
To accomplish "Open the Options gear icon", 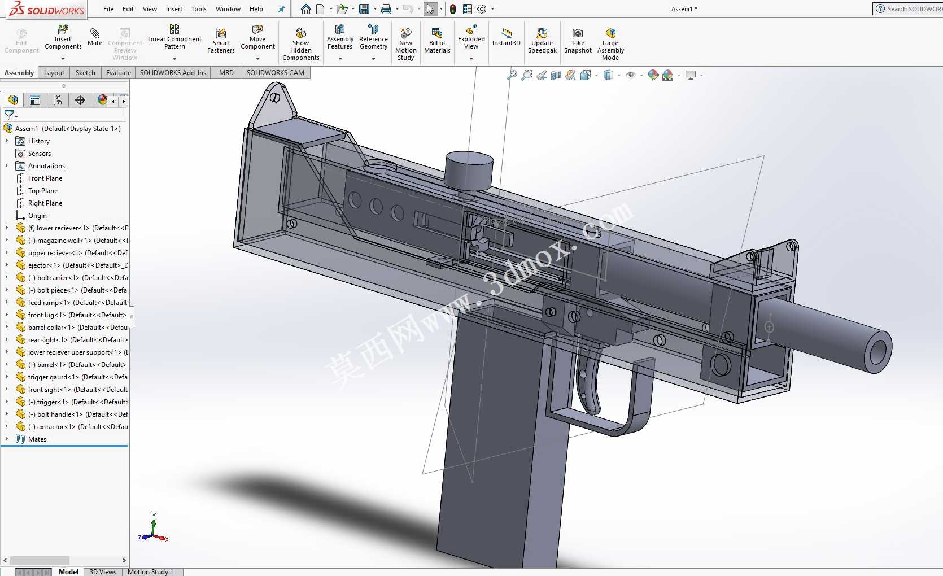I will click(x=482, y=9).
